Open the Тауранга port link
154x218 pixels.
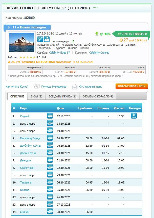[x=26, y=182]
